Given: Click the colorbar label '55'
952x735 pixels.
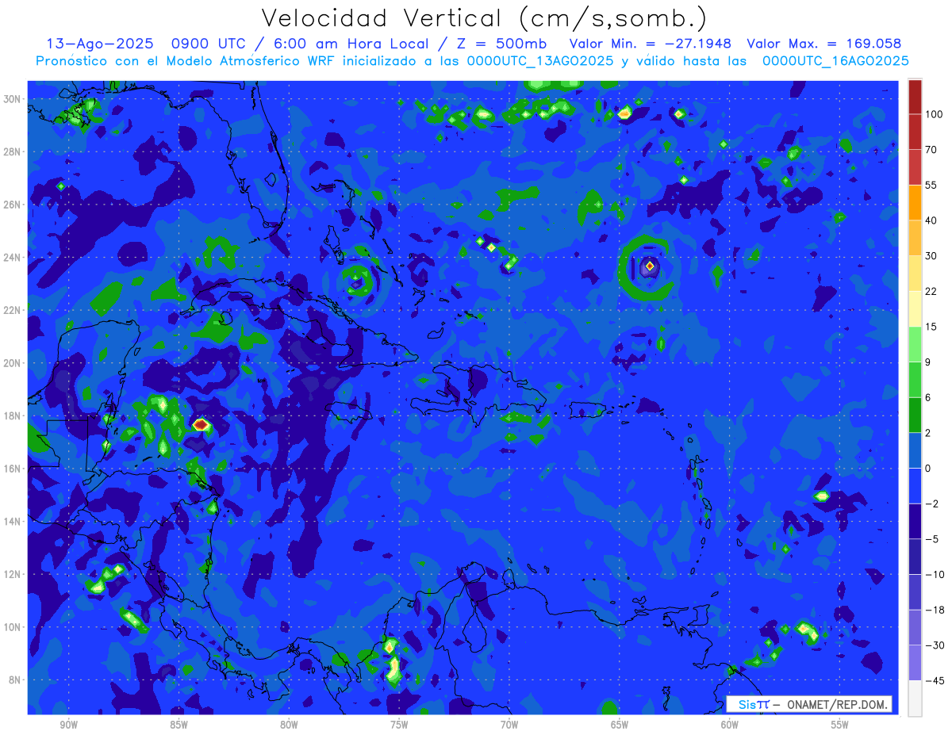Looking at the screenshot, I should [931, 186].
